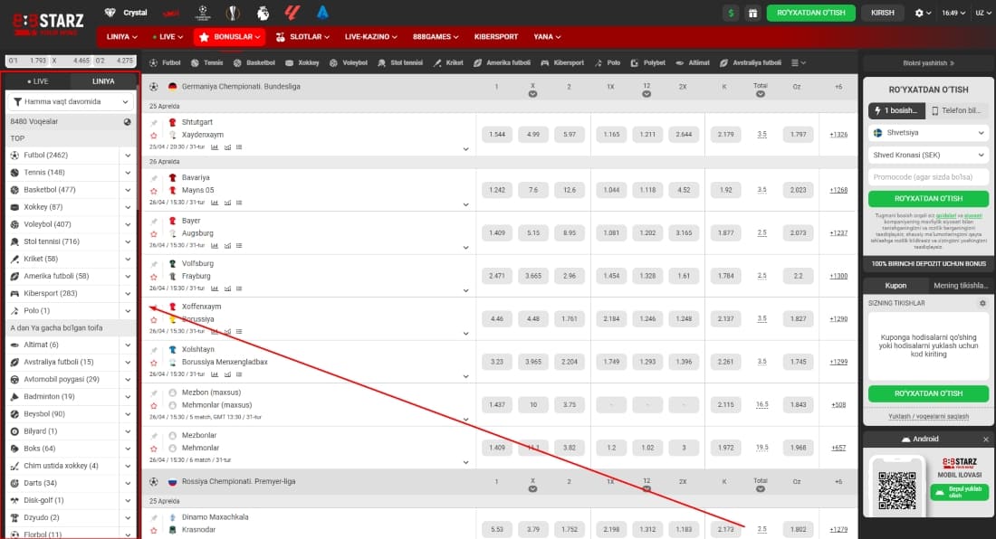The width and height of the screenshot is (996, 539).
Task: Click Blokni yashirish to hide panel
Action: point(928,63)
